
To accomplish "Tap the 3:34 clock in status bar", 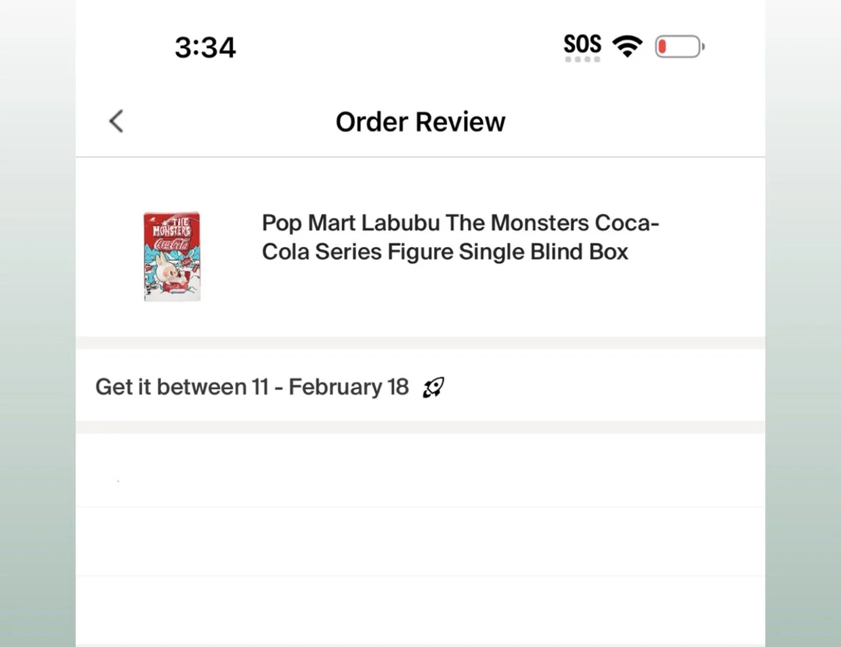I will 205,47.
